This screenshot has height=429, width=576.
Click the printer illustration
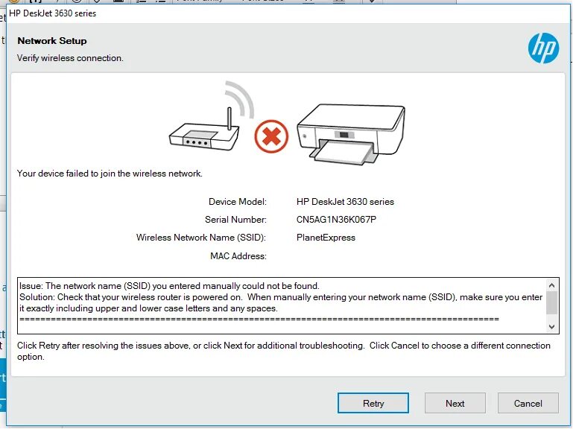[x=351, y=134]
